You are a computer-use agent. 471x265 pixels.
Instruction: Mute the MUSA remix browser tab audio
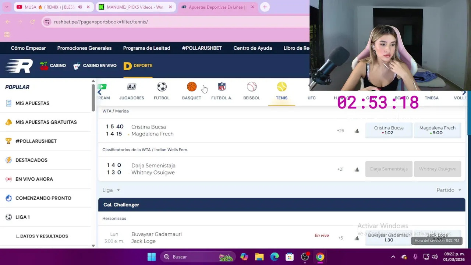coord(80,7)
